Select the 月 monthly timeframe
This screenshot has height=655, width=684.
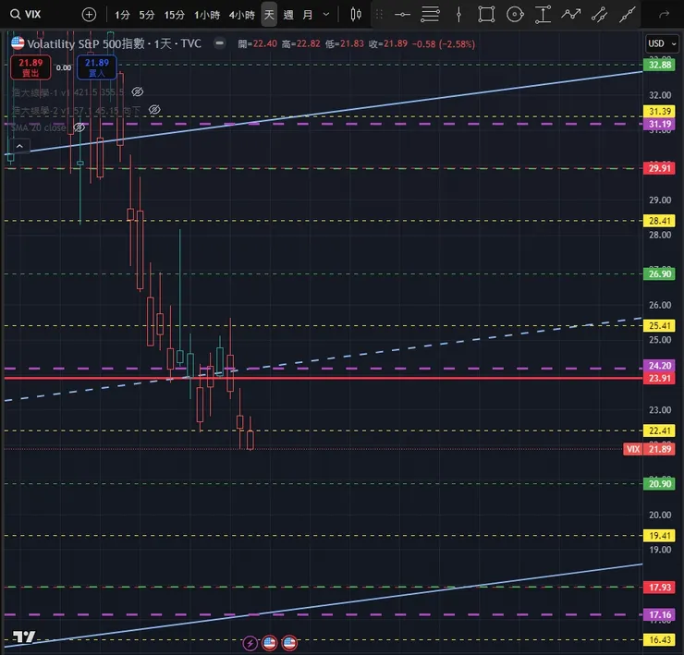click(308, 15)
